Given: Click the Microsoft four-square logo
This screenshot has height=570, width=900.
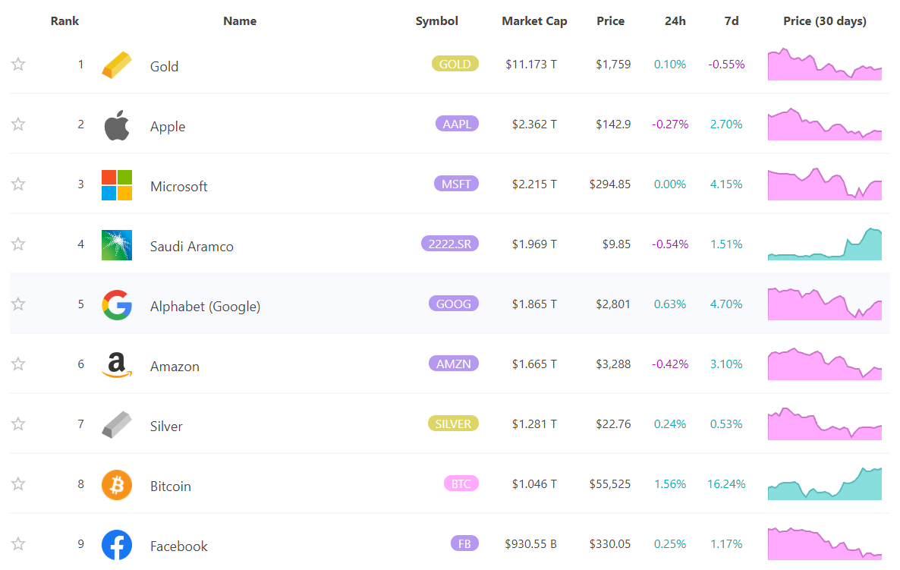Looking at the screenshot, I should click(117, 185).
